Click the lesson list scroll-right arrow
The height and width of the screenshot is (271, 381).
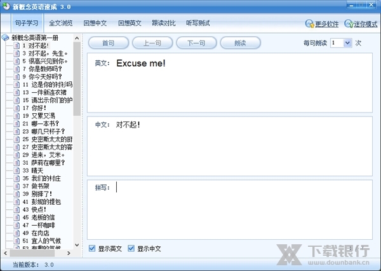(x=69, y=253)
